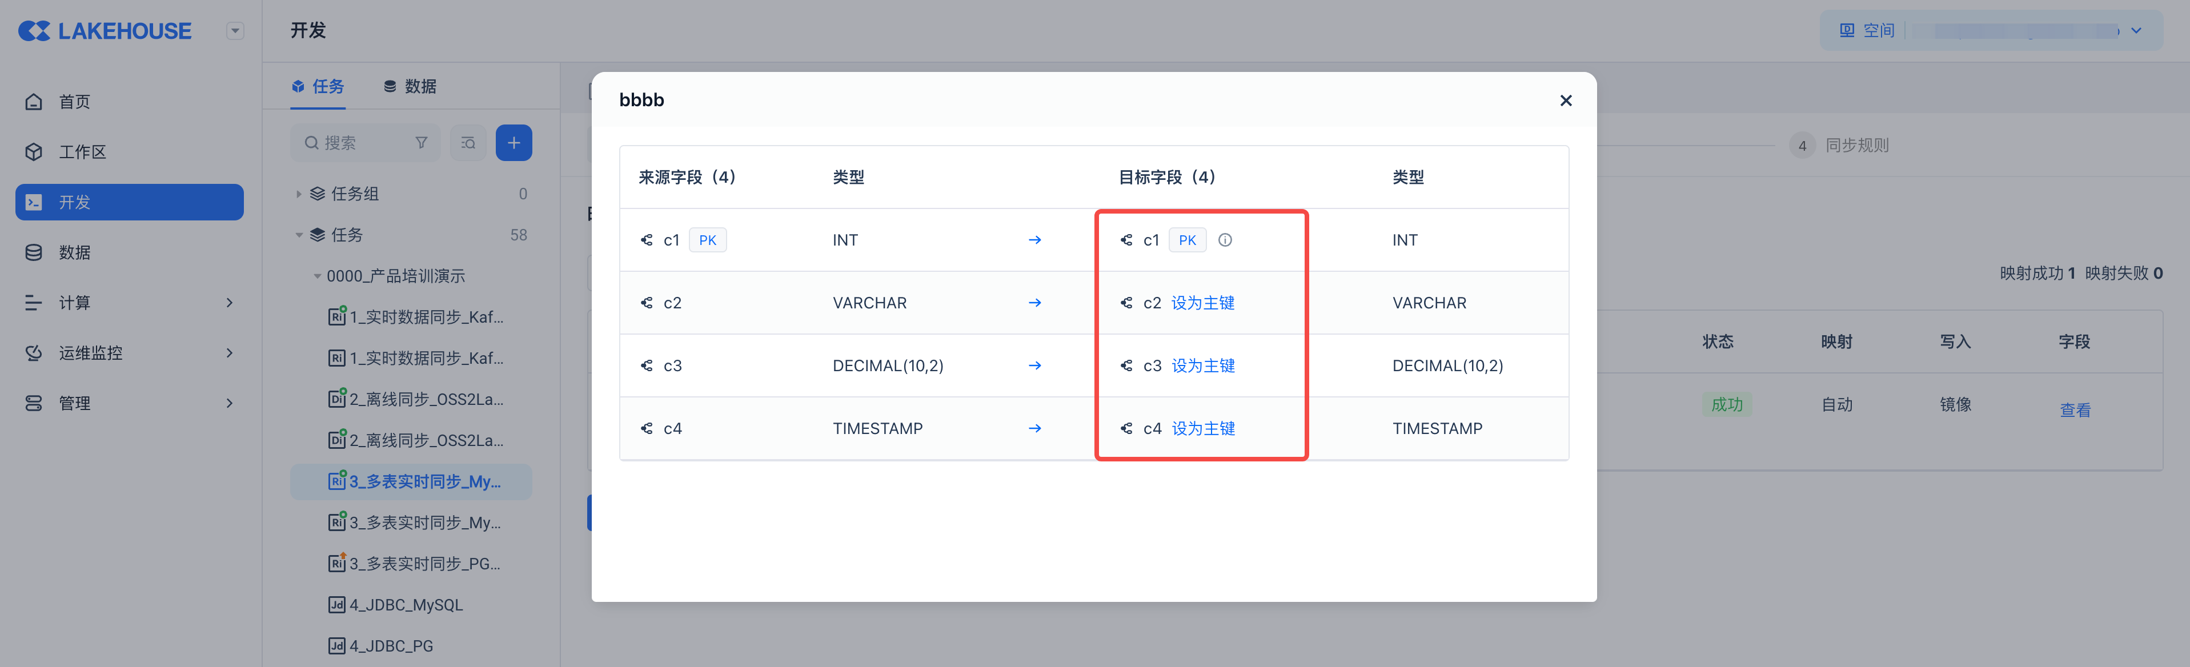Image resolution: width=2190 pixels, height=667 pixels.
Task: Close the bbbb dialog
Action: click(1566, 101)
